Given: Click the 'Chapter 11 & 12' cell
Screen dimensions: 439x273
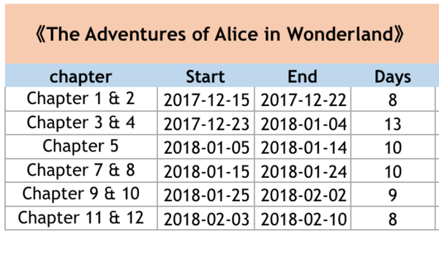Looking at the screenshot, I should pos(81,218).
